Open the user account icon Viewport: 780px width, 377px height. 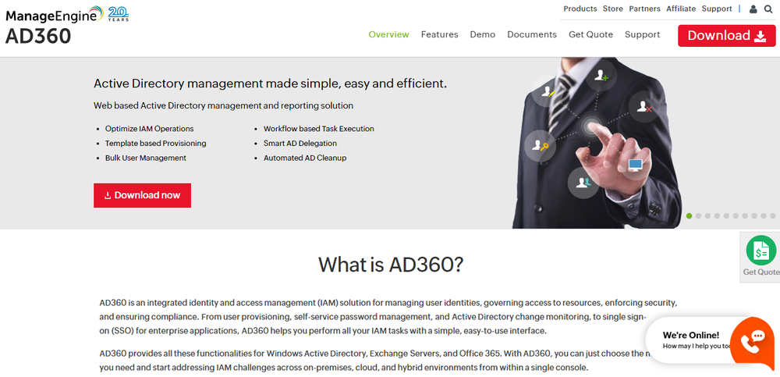coord(753,9)
